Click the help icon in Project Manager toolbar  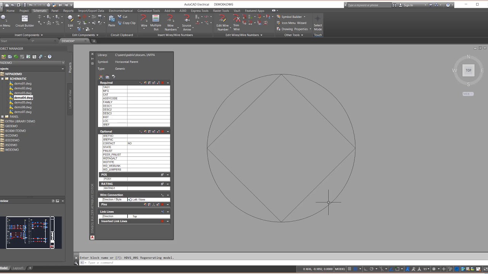(50, 57)
